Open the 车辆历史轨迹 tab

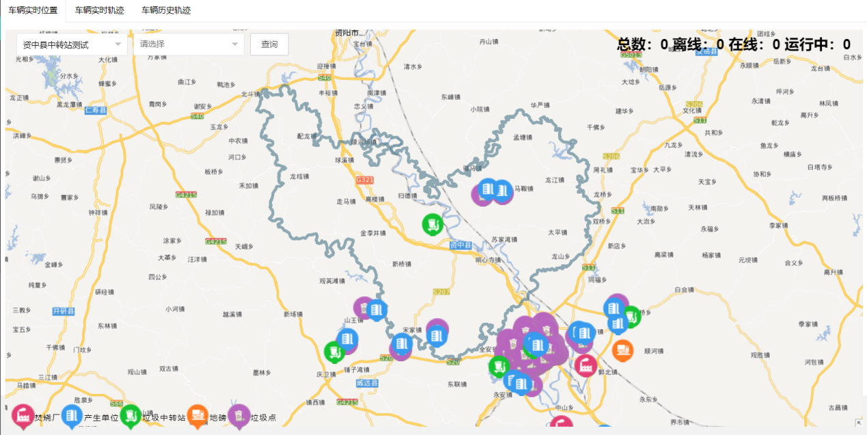point(166,11)
